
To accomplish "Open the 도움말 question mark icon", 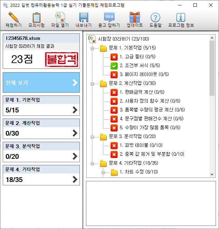I will [x=155, y=17].
